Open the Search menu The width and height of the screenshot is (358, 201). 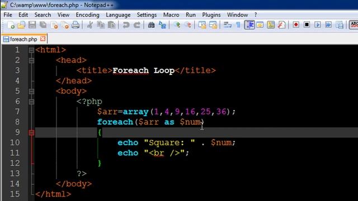43,15
